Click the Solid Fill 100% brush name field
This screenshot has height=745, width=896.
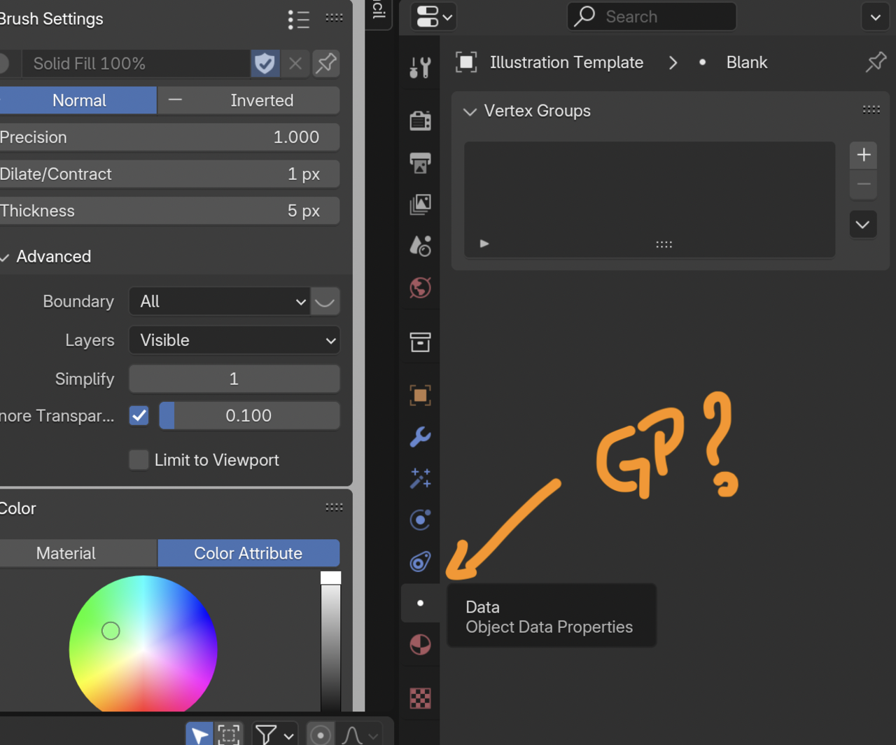(136, 64)
